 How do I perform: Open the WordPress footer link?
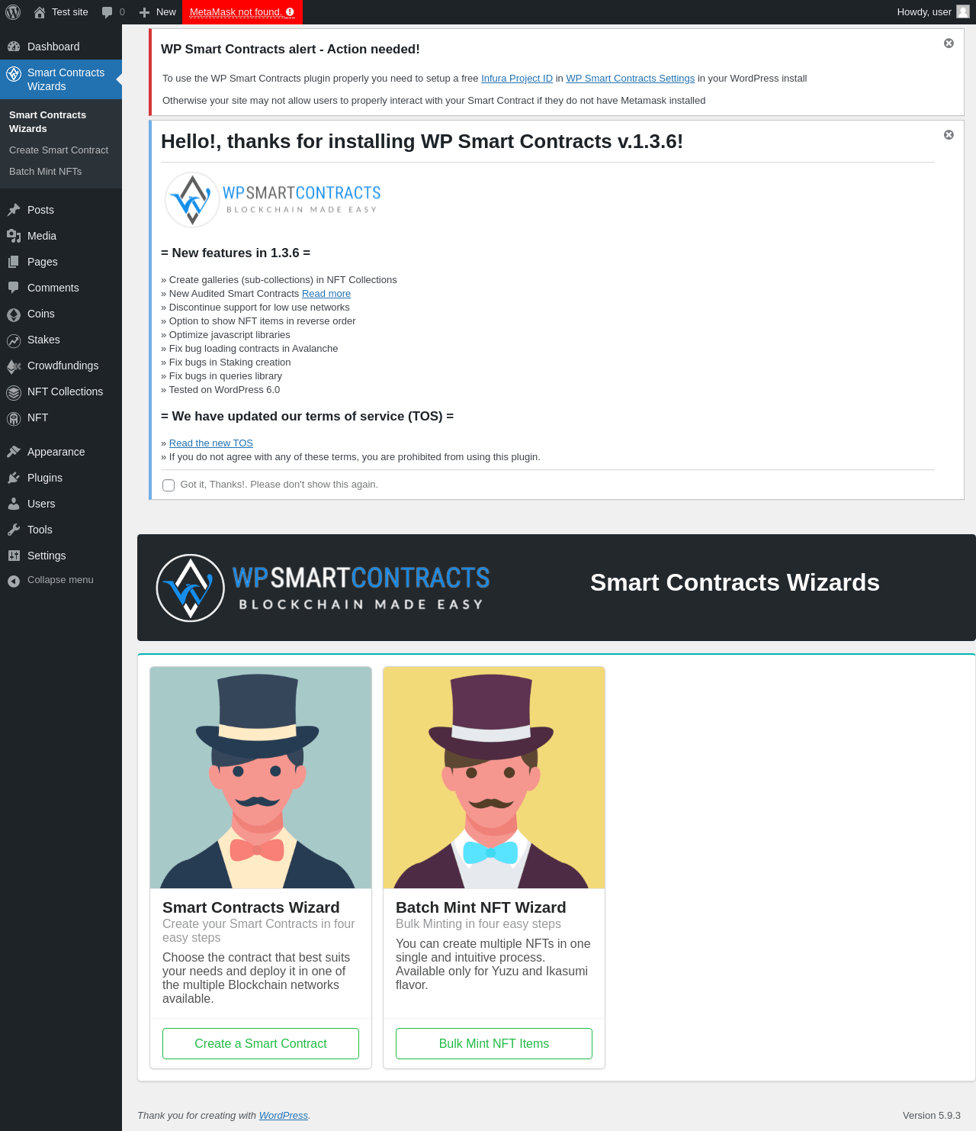coord(284,1116)
